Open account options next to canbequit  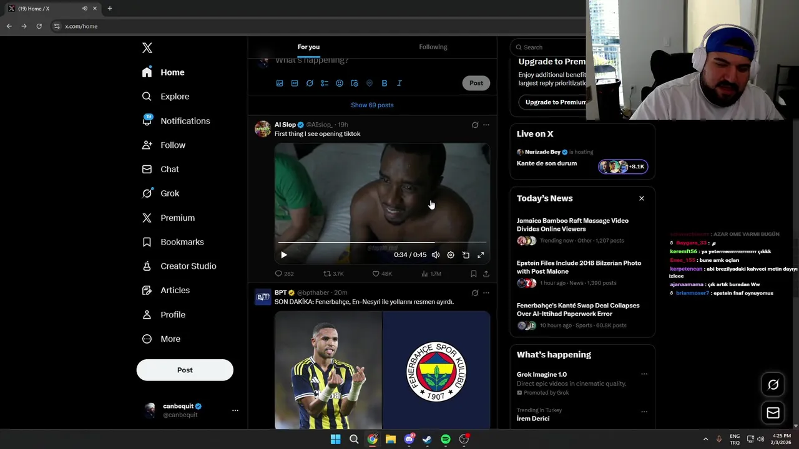235,410
